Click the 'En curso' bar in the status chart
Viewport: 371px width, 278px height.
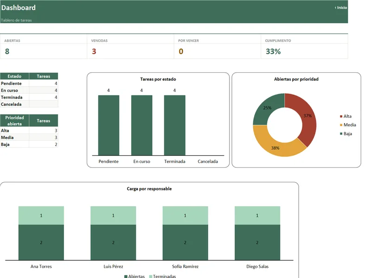tap(142, 125)
